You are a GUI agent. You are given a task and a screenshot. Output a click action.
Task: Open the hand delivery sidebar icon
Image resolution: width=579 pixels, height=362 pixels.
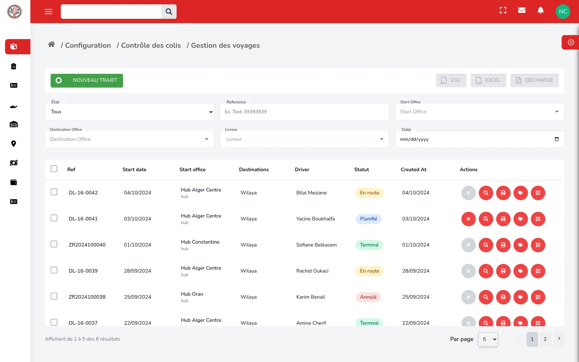click(14, 106)
